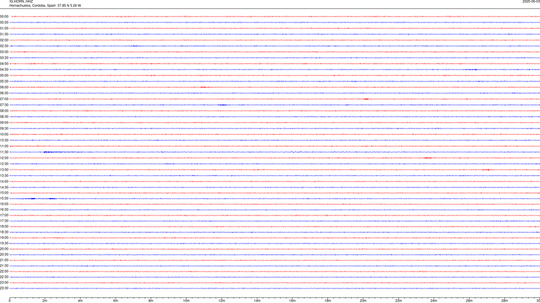Choose the "23:30" time label

coord(4,288)
